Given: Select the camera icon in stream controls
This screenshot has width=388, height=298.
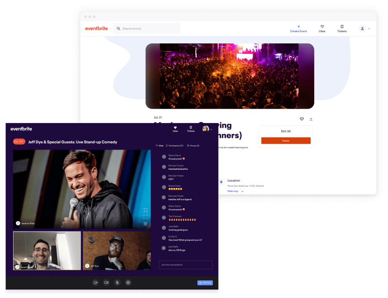Looking at the screenshot, I should pyautogui.click(x=106, y=282).
